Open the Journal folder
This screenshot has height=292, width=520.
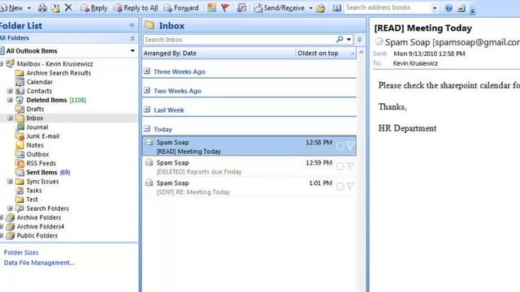coord(37,127)
